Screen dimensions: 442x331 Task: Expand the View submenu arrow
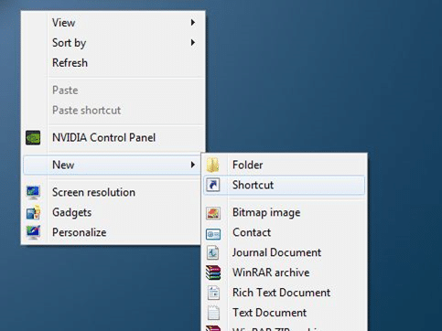tap(193, 23)
